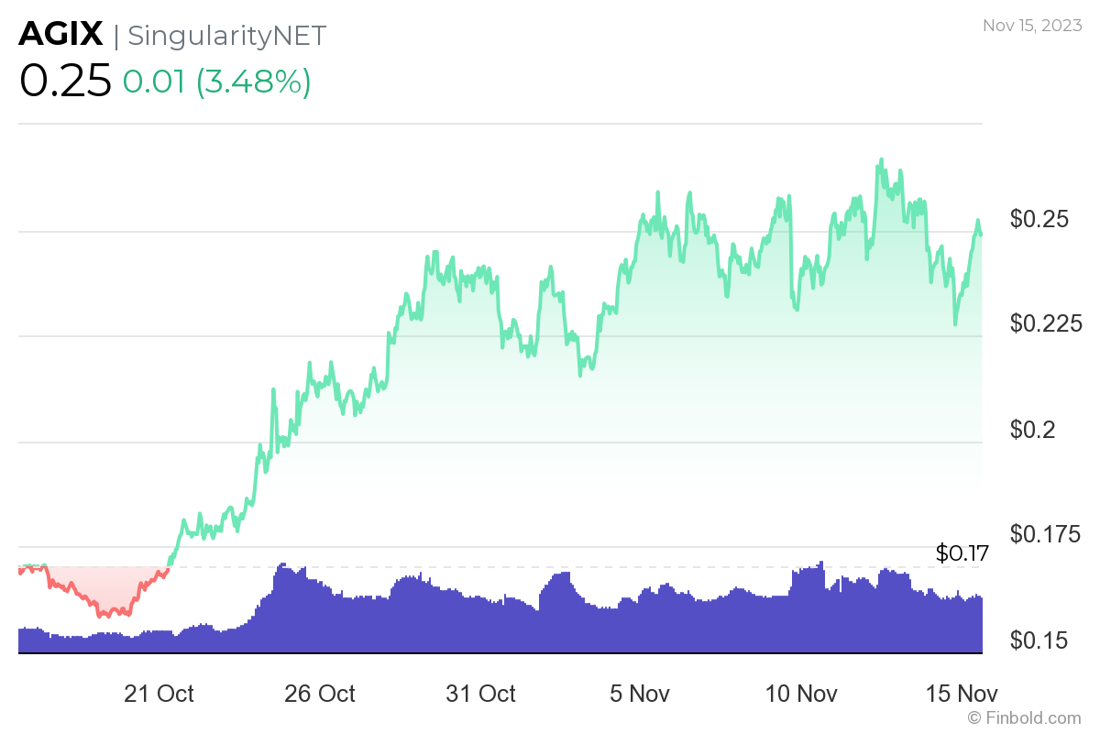Click the $0.17 baseline reference label
Viewport: 1100px width, 733px height.
point(962,553)
